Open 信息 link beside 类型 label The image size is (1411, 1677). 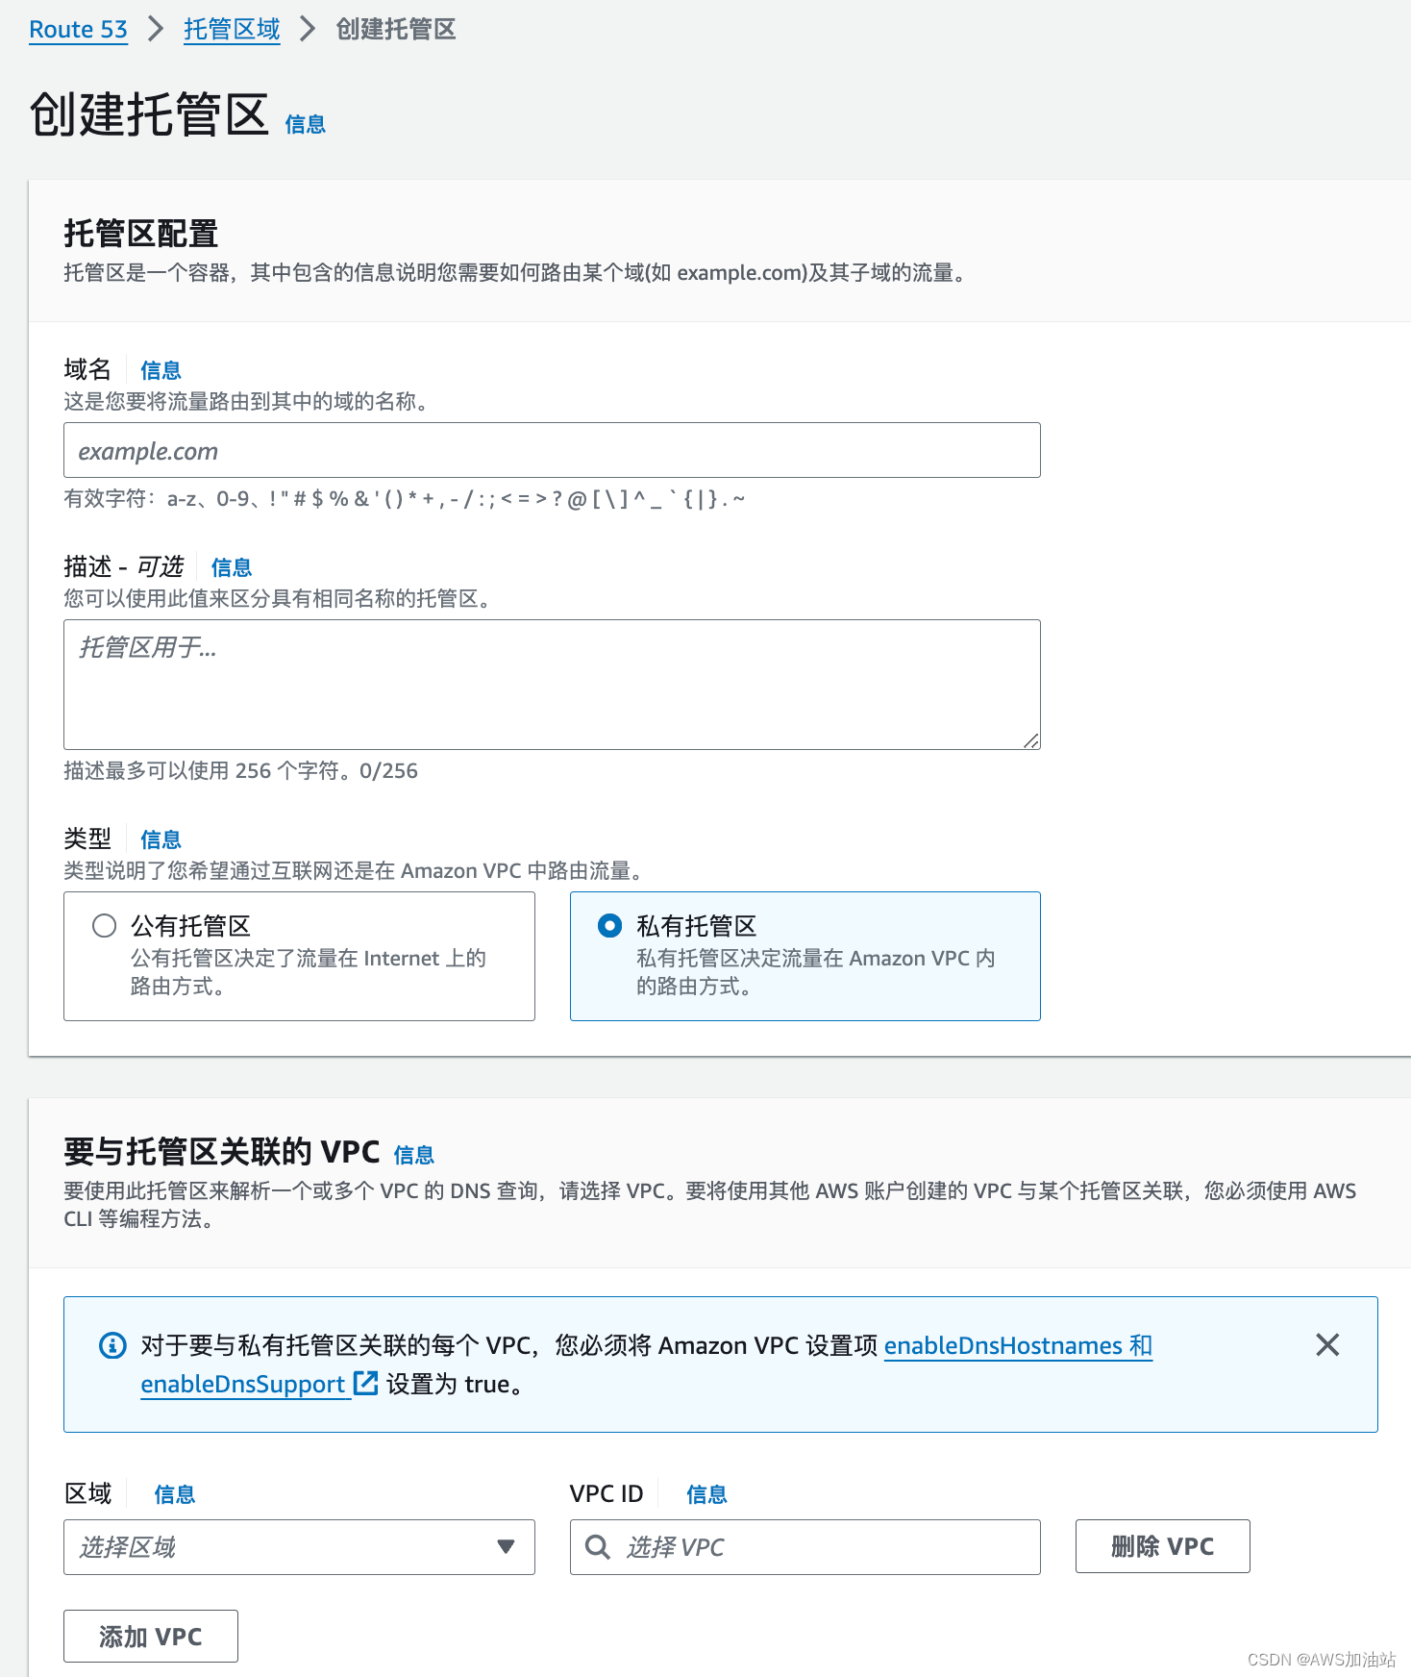(161, 839)
